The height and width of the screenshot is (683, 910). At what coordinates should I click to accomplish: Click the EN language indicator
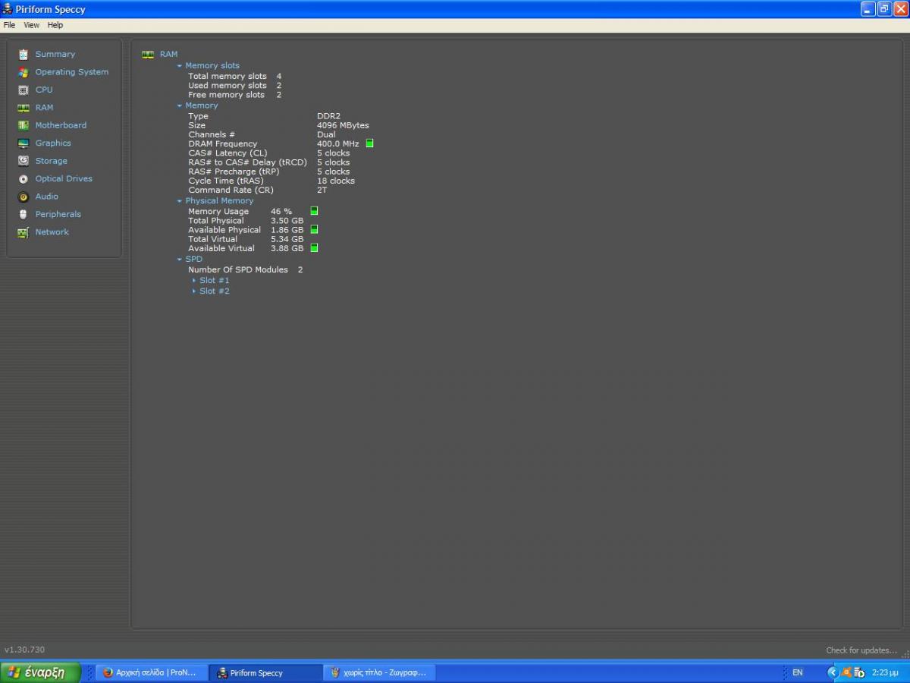tap(798, 672)
